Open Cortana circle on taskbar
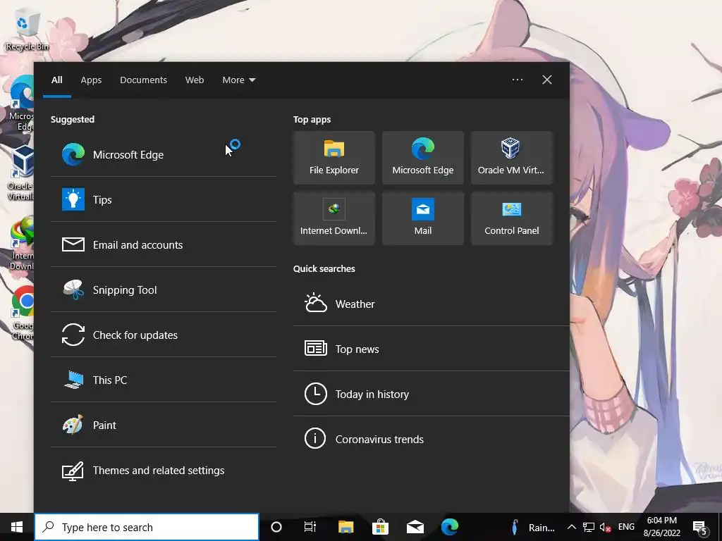722x541 pixels. 276,527
